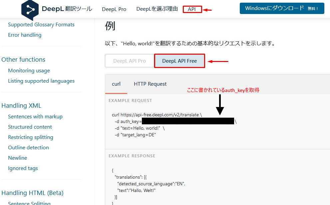The width and height of the screenshot is (330, 205).
Task: Jump to Handling XML heading
Action: (x=21, y=105)
